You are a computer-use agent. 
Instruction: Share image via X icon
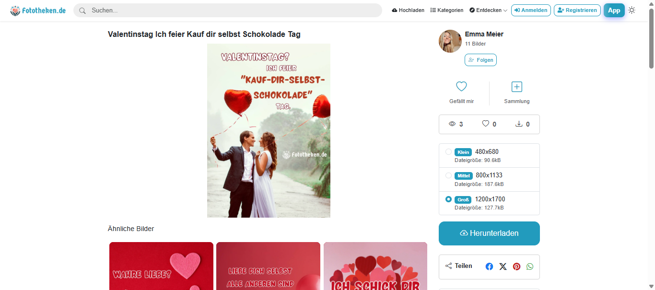503,267
